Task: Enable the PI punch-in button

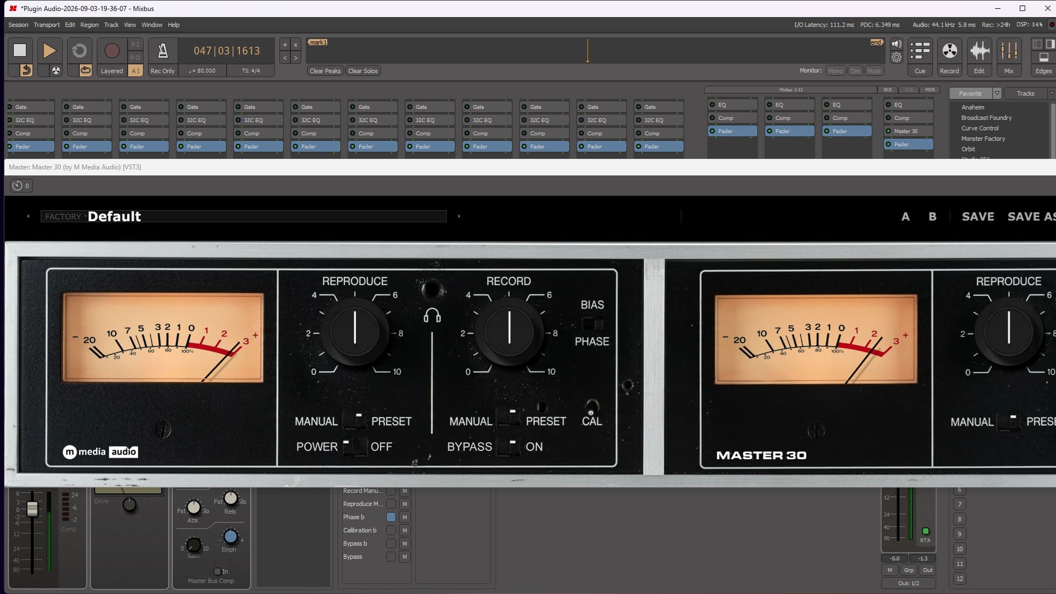Action: pos(135,45)
